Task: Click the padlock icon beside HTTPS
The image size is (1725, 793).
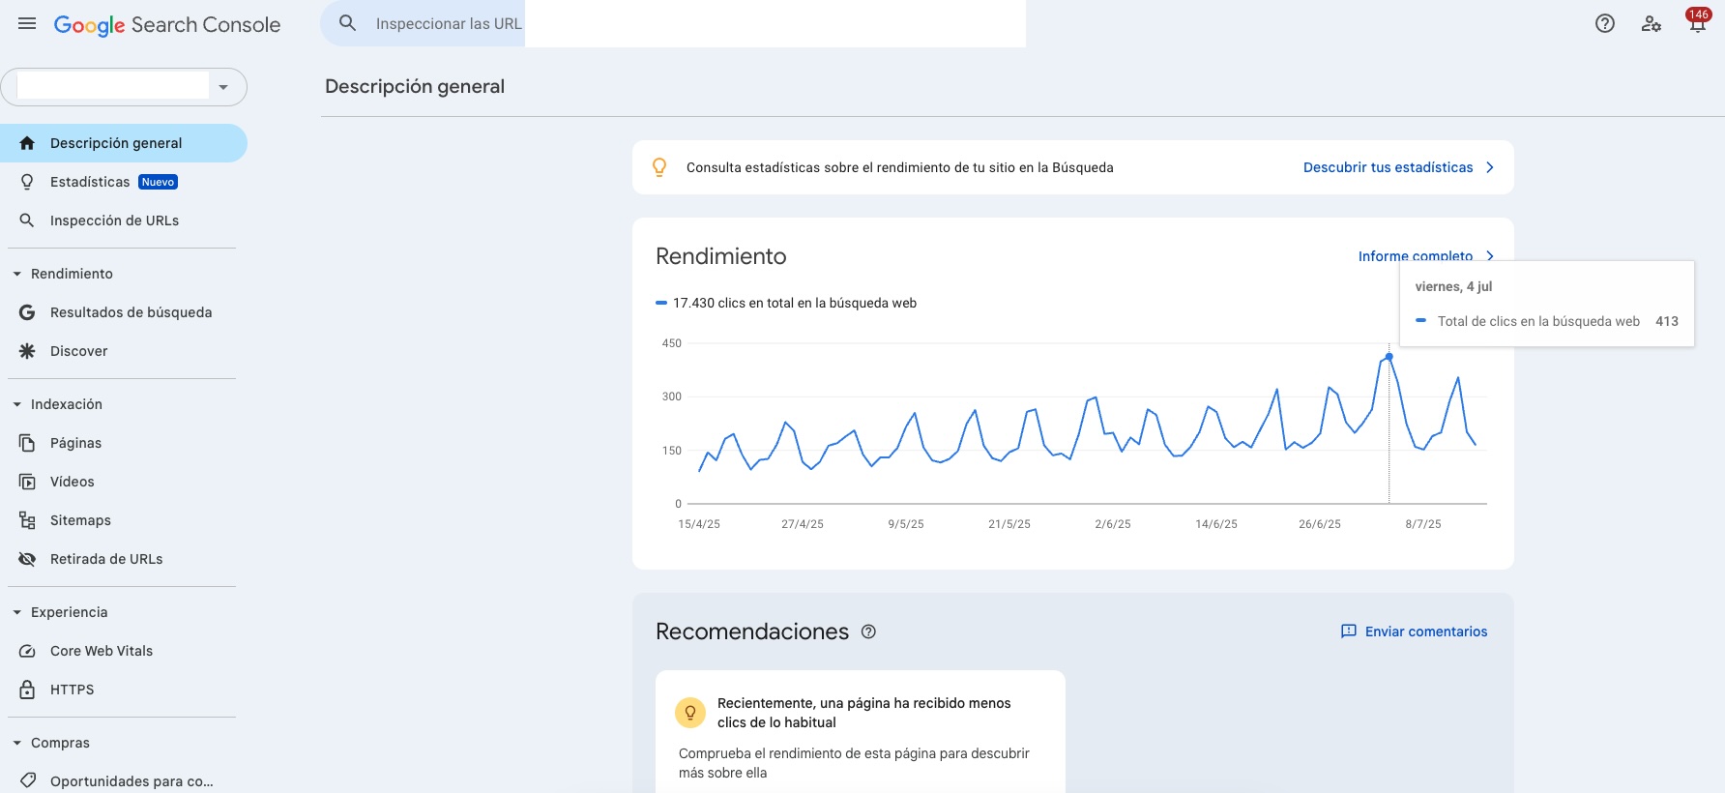Action: pyautogui.click(x=27, y=690)
